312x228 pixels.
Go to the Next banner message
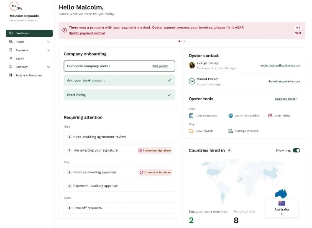(x=298, y=33)
